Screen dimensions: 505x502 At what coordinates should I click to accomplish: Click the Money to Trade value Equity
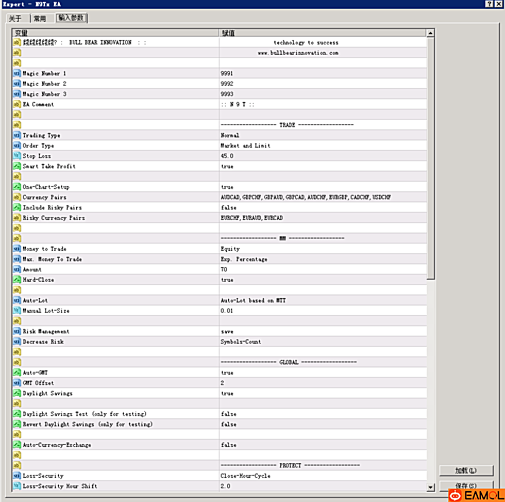230,249
